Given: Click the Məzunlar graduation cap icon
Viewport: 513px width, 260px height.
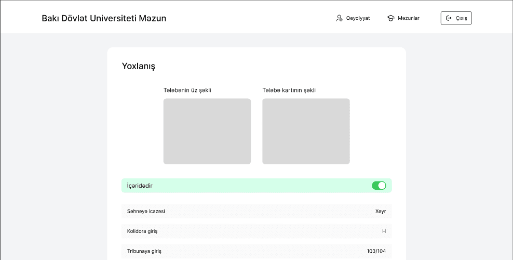Looking at the screenshot, I should pos(390,18).
